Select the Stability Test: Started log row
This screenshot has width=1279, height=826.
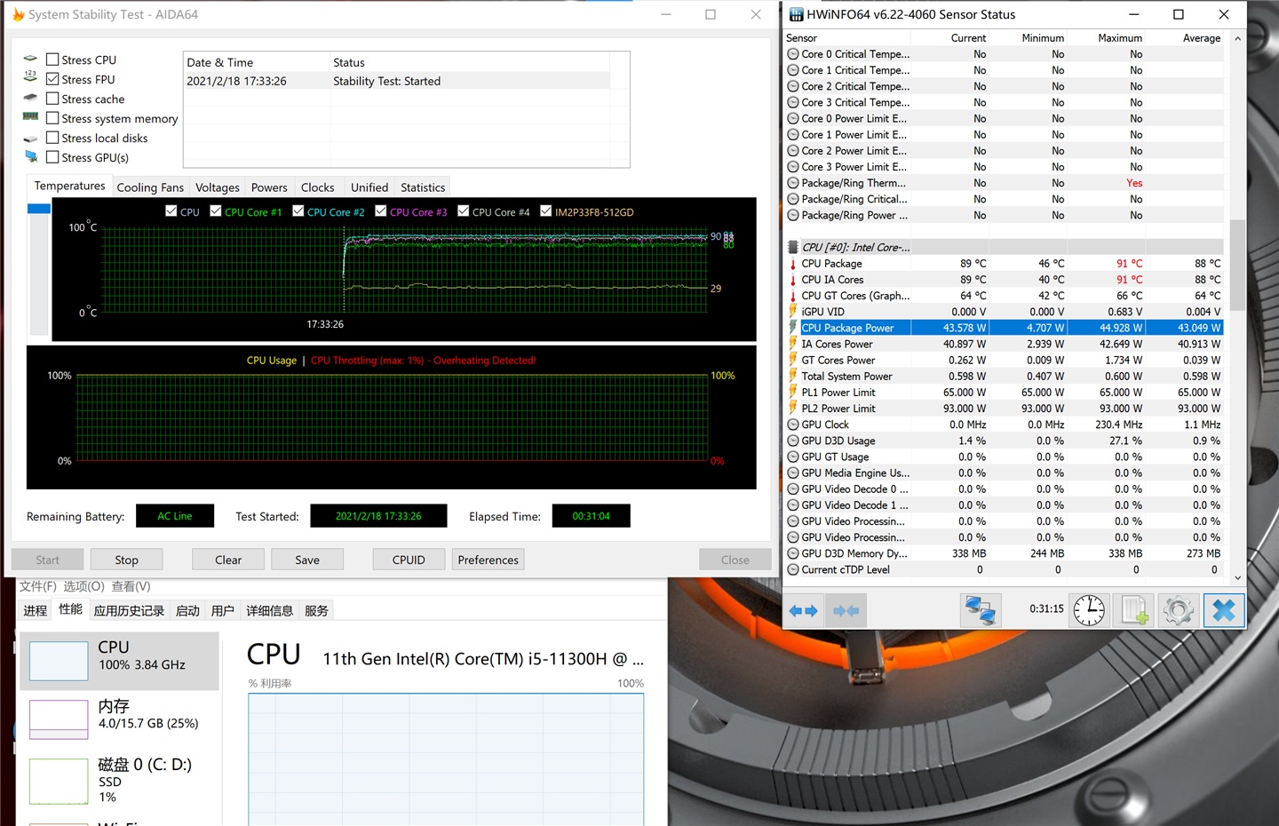click(397, 81)
